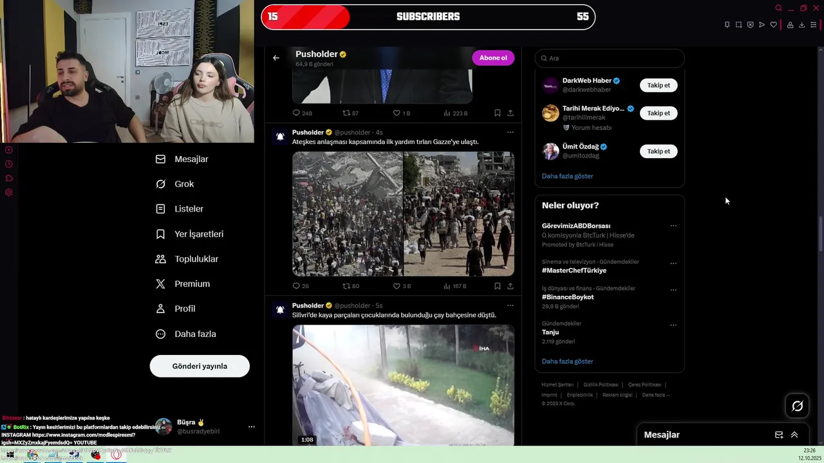This screenshot has width=824, height=463.
Task: Like the Gazze post with 3 B likes
Action: [402, 286]
